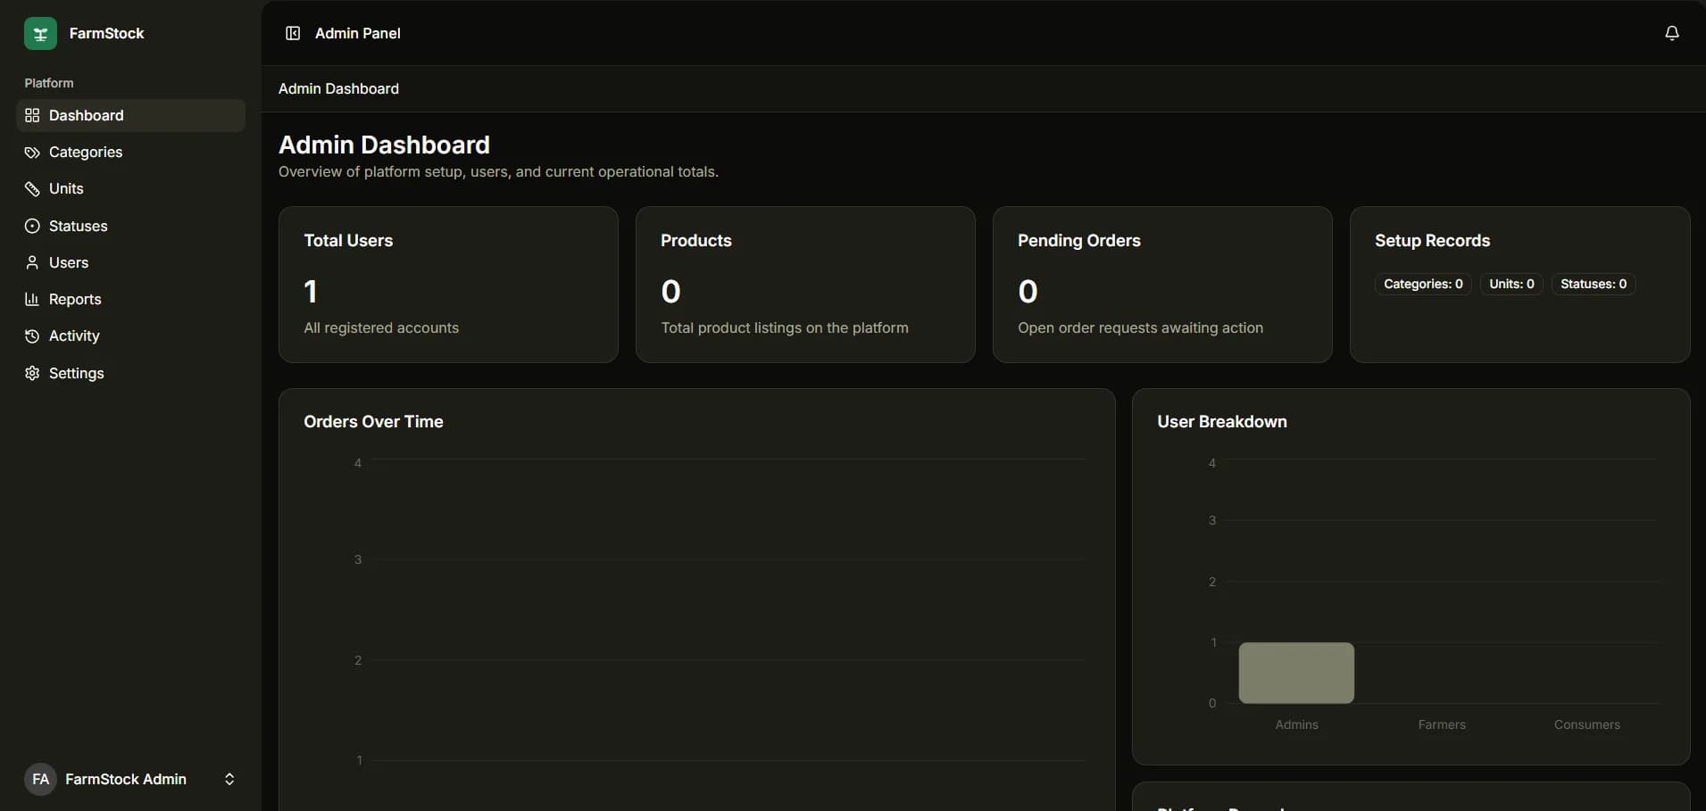
Task: Open the Units page
Action: pyautogui.click(x=130, y=189)
